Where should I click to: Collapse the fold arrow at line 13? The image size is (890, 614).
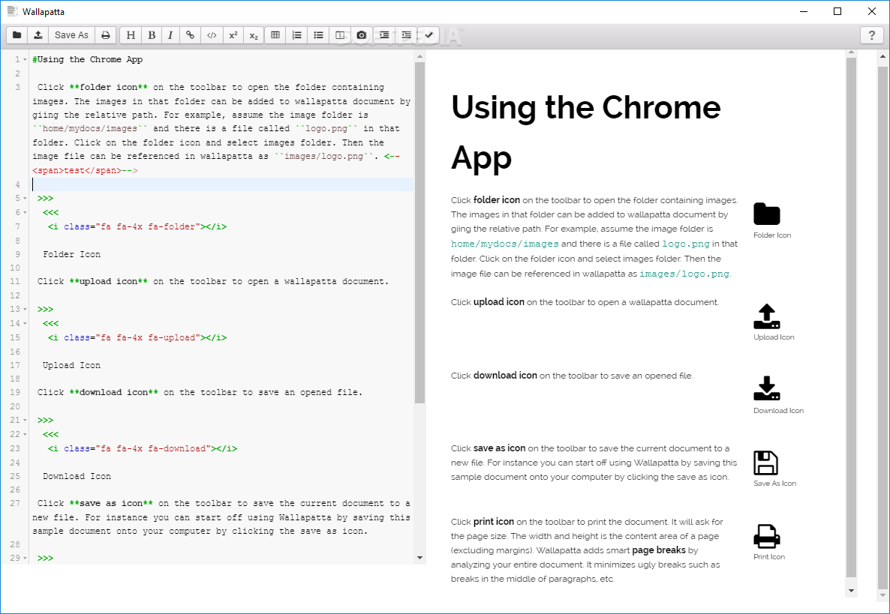[x=26, y=310]
